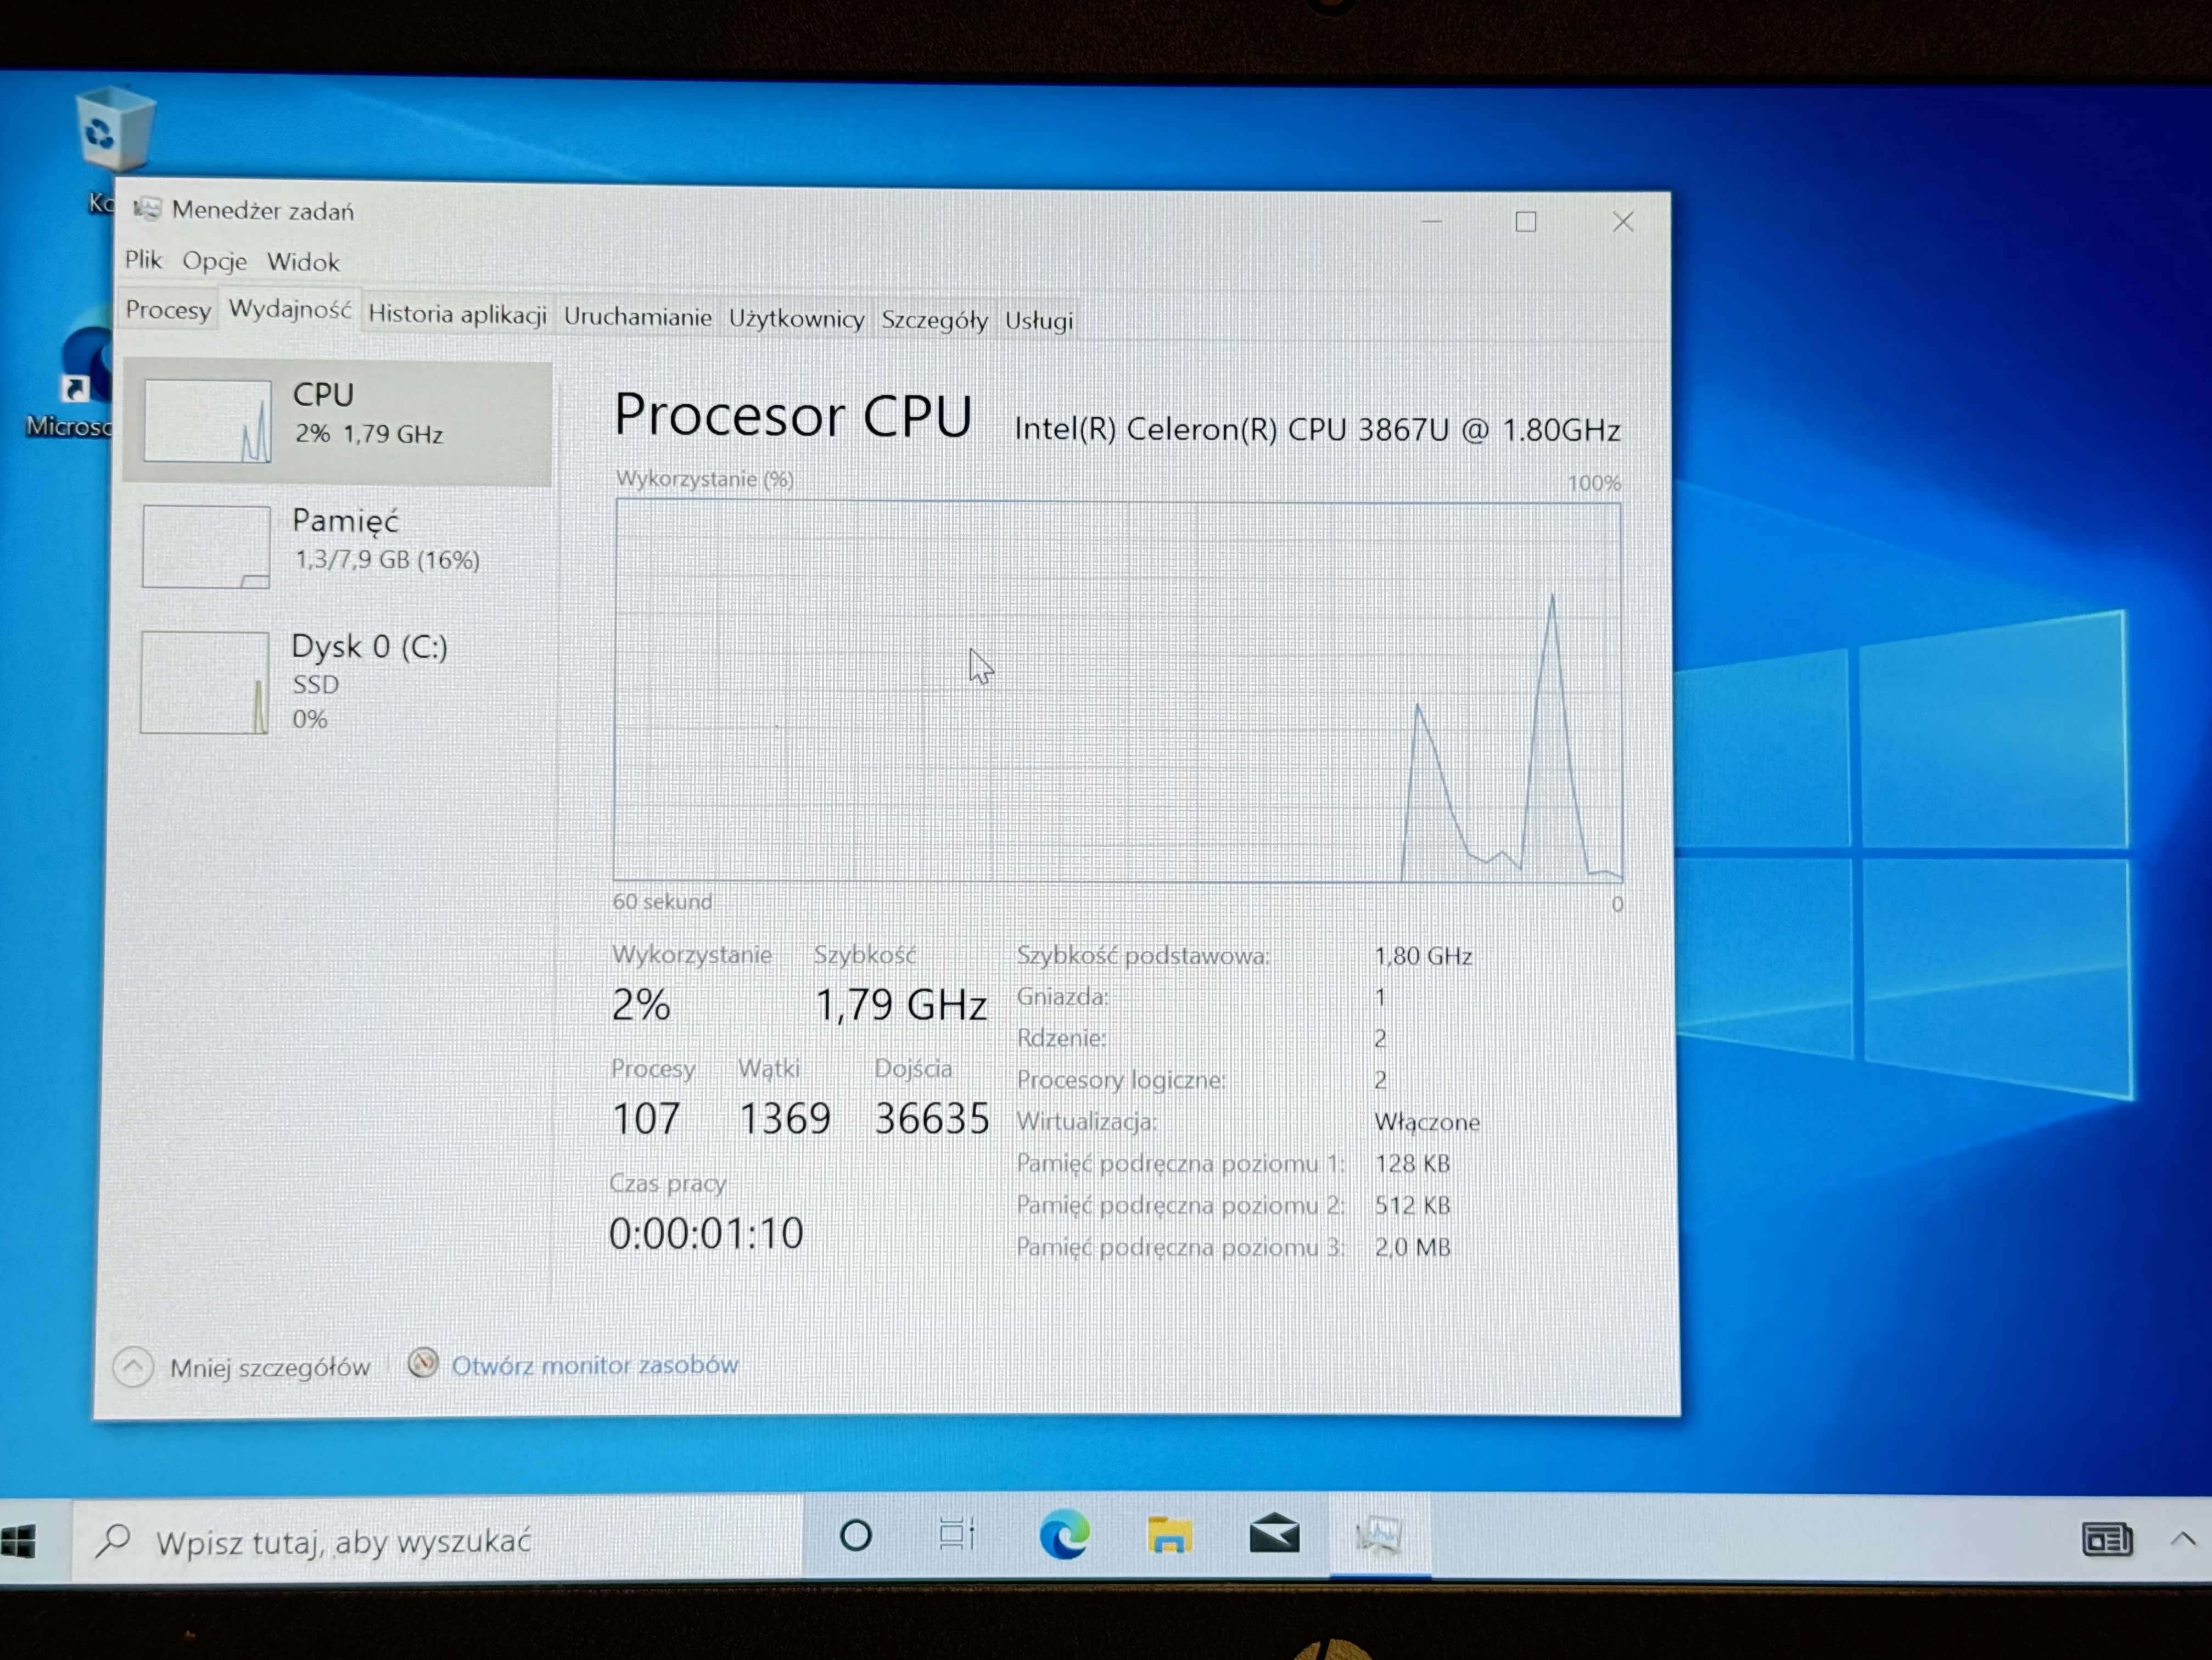
Task: Open Microsoft Edge from the taskbar
Action: pyautogui.click(x=1063, y=1535)
